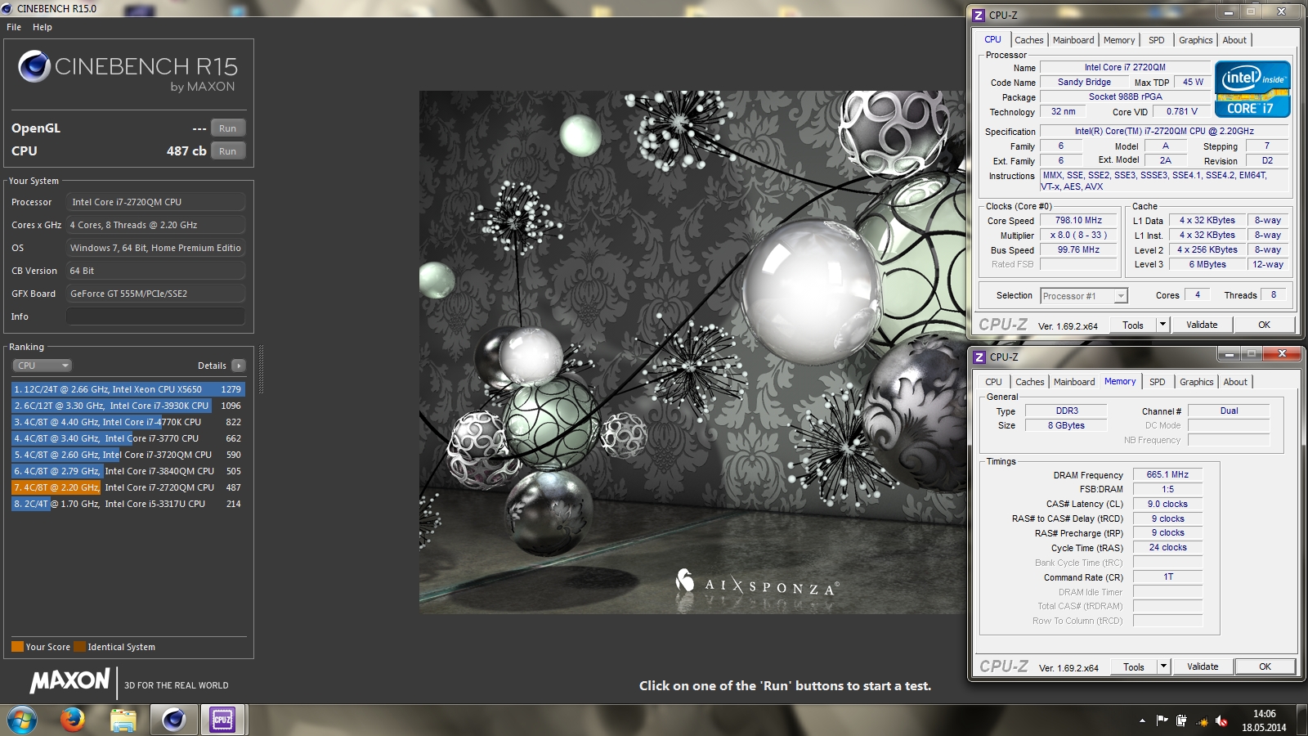The height and width of the screenshot is (736, 1308).
Task: Select Core i7-3770 ranking row
Action: 128,438
